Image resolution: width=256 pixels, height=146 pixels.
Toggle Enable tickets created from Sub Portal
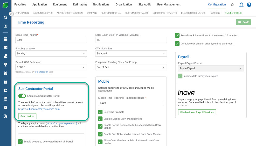click(x=20, y=141)
